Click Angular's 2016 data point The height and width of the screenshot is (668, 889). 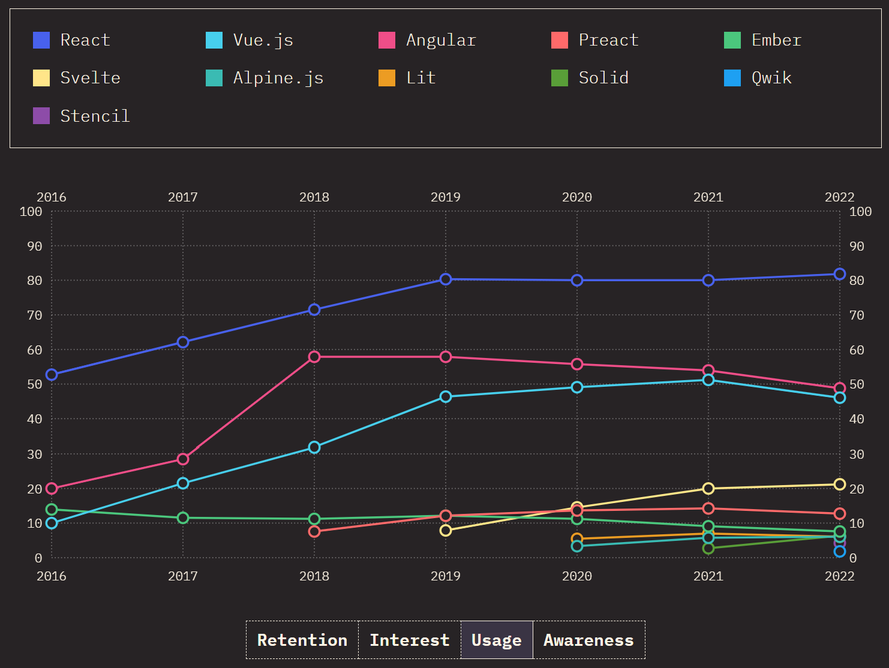tap(52, 489)
